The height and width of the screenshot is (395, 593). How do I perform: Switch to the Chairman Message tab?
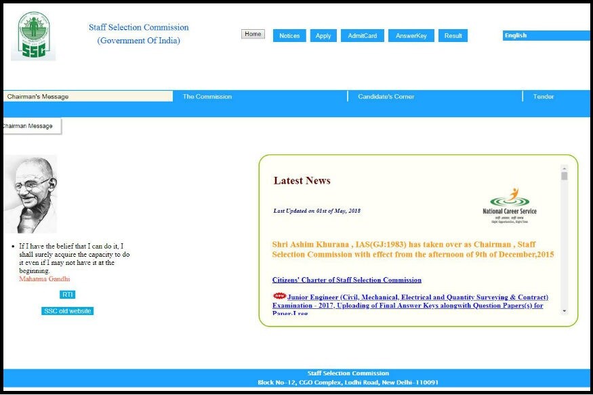click(x=26, y=125)
